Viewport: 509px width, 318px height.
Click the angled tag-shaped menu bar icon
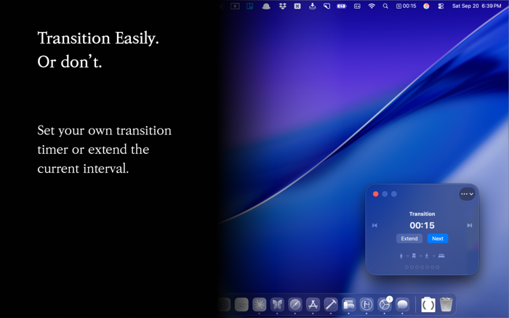[327, 6]
